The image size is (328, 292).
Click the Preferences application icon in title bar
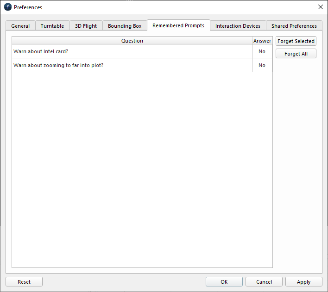click(x=8, y=7)
